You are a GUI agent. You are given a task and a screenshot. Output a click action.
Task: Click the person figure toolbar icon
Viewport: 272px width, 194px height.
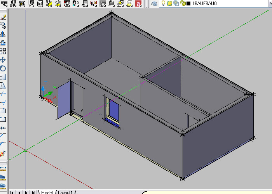click(x=76, y=3)
